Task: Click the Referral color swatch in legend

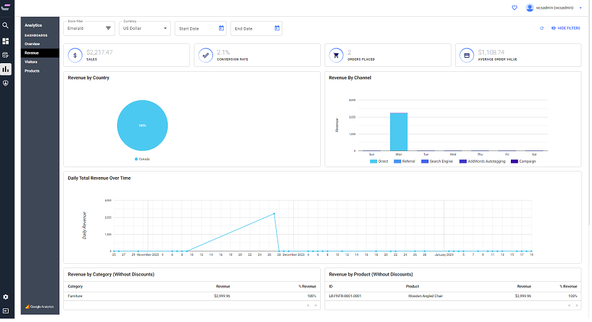Action: point(397,162)
